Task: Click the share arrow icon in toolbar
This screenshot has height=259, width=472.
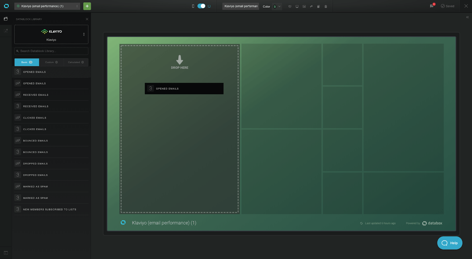Action: pyautogui.click(x=311, y=6)
